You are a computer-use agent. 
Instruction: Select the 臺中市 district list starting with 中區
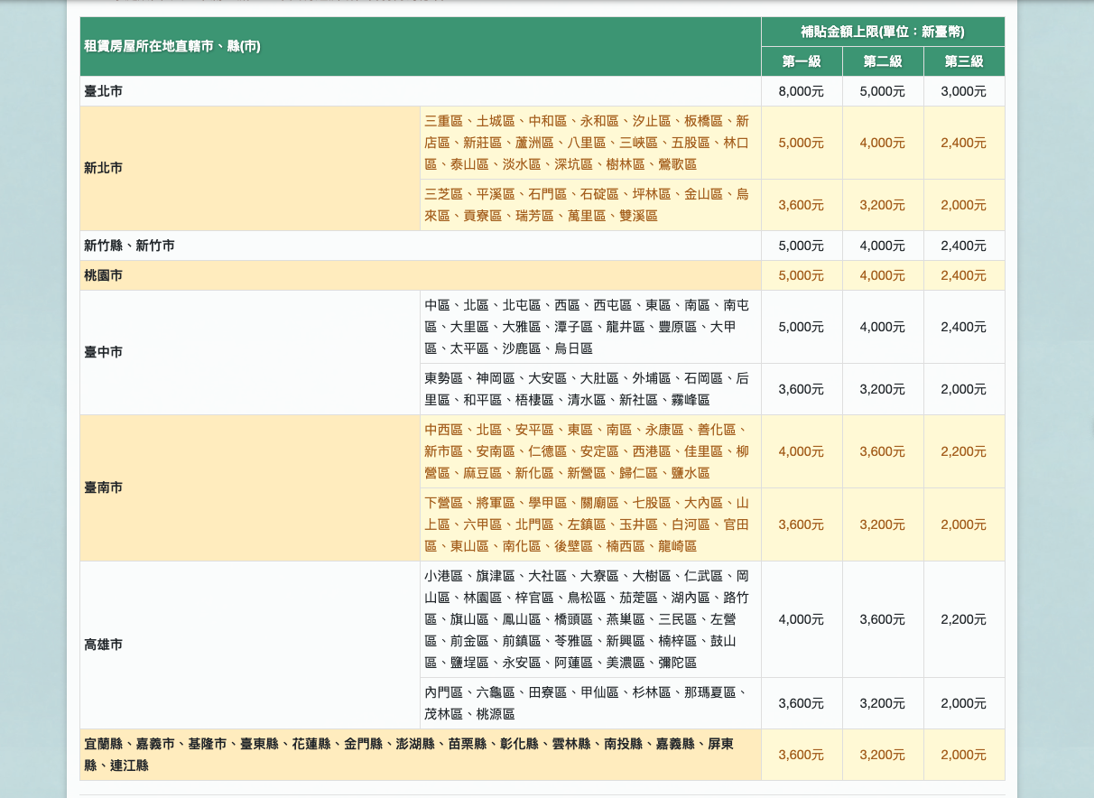590,327
